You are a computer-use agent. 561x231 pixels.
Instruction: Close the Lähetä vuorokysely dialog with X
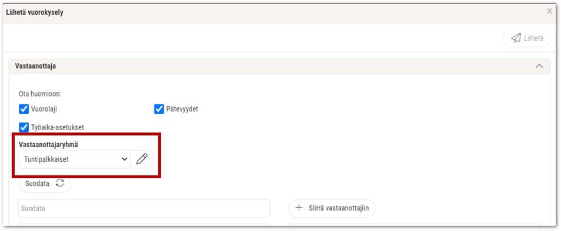(550, 11)
